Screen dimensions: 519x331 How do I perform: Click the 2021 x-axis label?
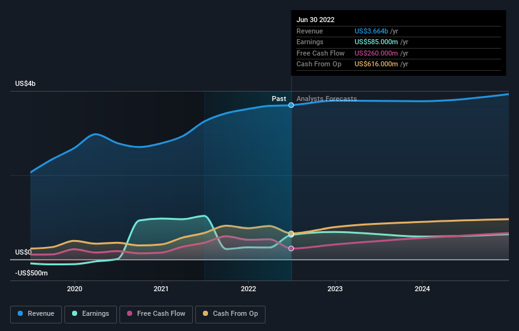point(161,289)
